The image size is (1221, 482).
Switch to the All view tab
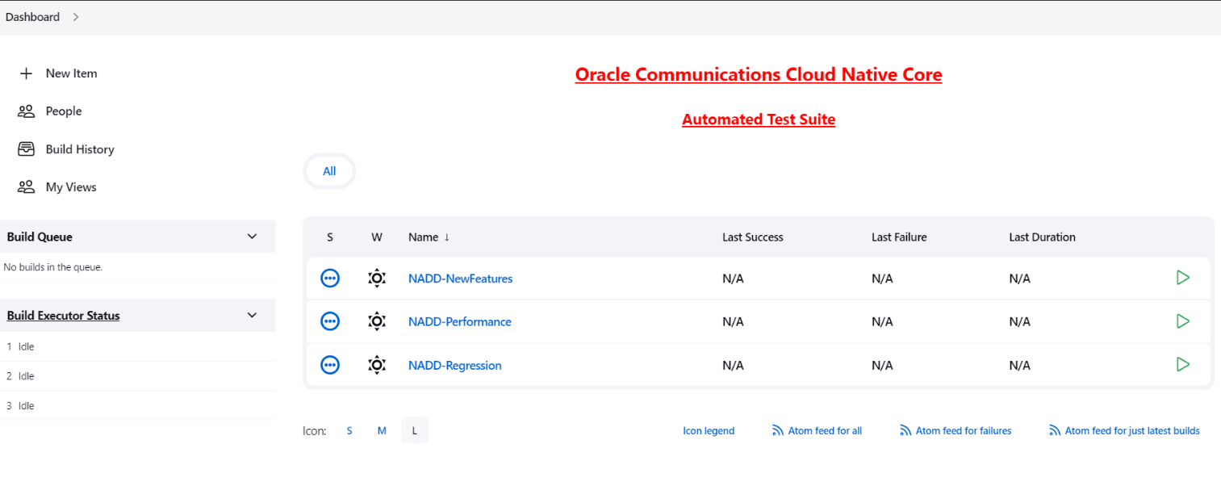pos(328,170)
